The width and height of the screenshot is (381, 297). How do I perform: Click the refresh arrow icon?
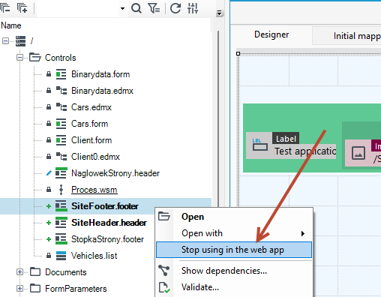(175, 8)
